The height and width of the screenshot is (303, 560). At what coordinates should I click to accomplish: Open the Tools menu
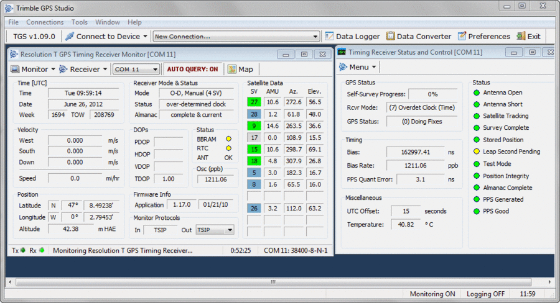point(79,22)
